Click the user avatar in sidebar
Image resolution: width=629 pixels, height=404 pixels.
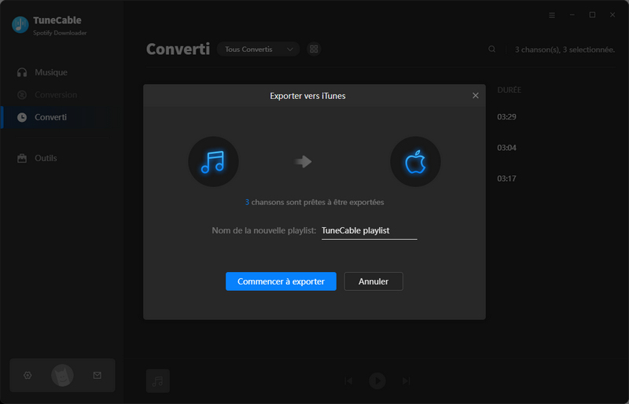[x=62, y=375]
